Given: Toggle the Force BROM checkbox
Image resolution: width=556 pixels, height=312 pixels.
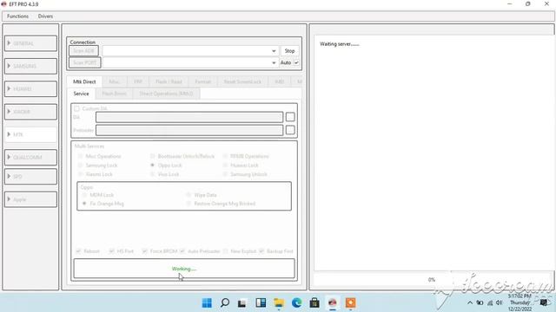Looking at the screenshot, I should (x=144, y=251).
